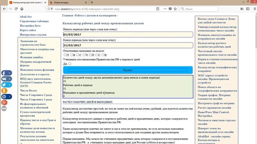Viewport: 257px width, 144px height.
Task: Open 'Настройка бота' link
Action: [x=30, y=26]
